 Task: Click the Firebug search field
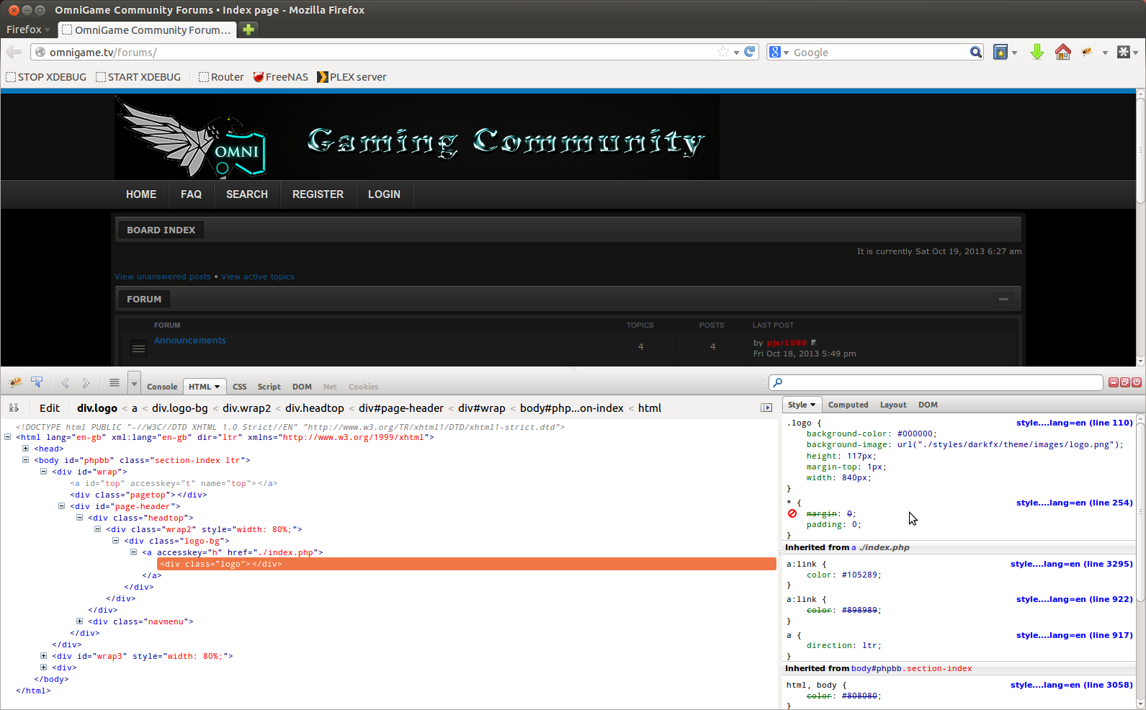point(936,382)
